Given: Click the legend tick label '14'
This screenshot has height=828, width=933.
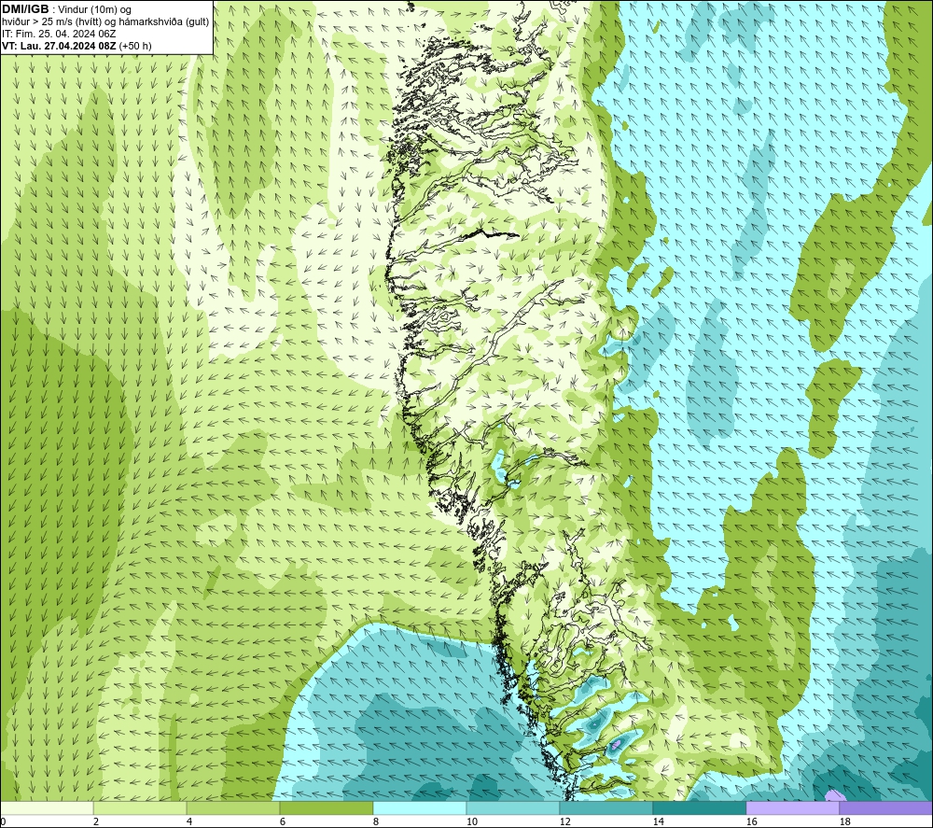Looking at the screenshot, I should click(x=658, y=822).
